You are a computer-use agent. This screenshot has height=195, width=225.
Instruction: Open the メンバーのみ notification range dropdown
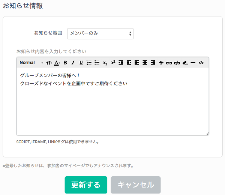100,33
